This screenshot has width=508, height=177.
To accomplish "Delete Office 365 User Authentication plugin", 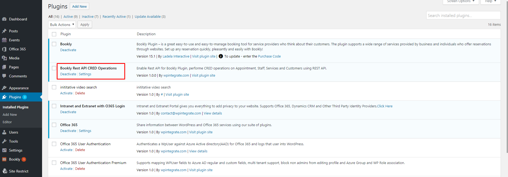I will click(80, 150).
